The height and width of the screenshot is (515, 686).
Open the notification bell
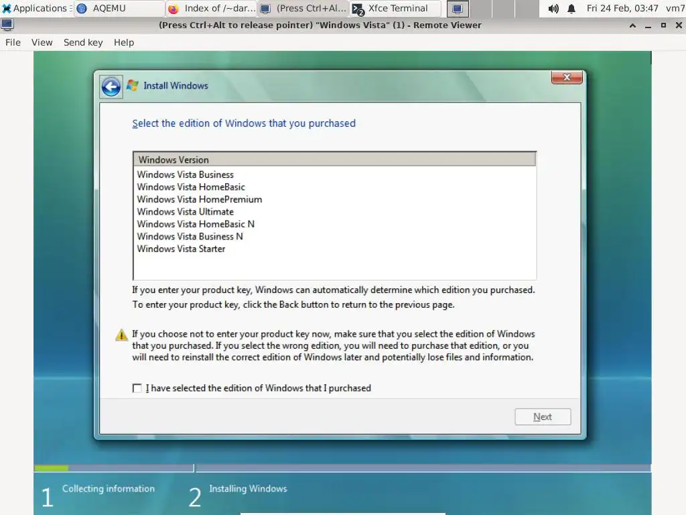pyautogui.click(x=571, y=9)
